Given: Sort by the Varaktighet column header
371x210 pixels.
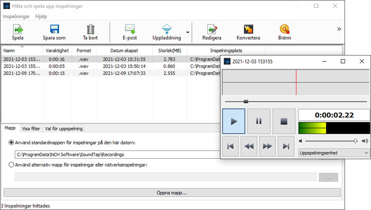Looking at the screenshot, I should 57,51.
